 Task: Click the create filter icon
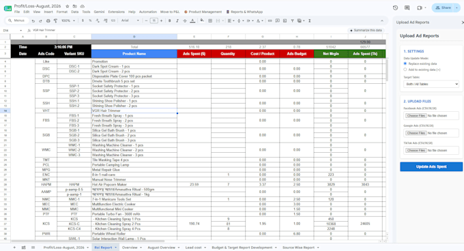coord(292,20)
